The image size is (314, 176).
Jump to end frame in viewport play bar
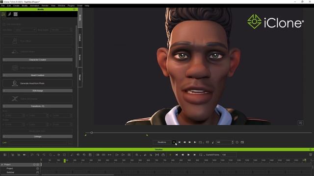[x=195, y=142]
